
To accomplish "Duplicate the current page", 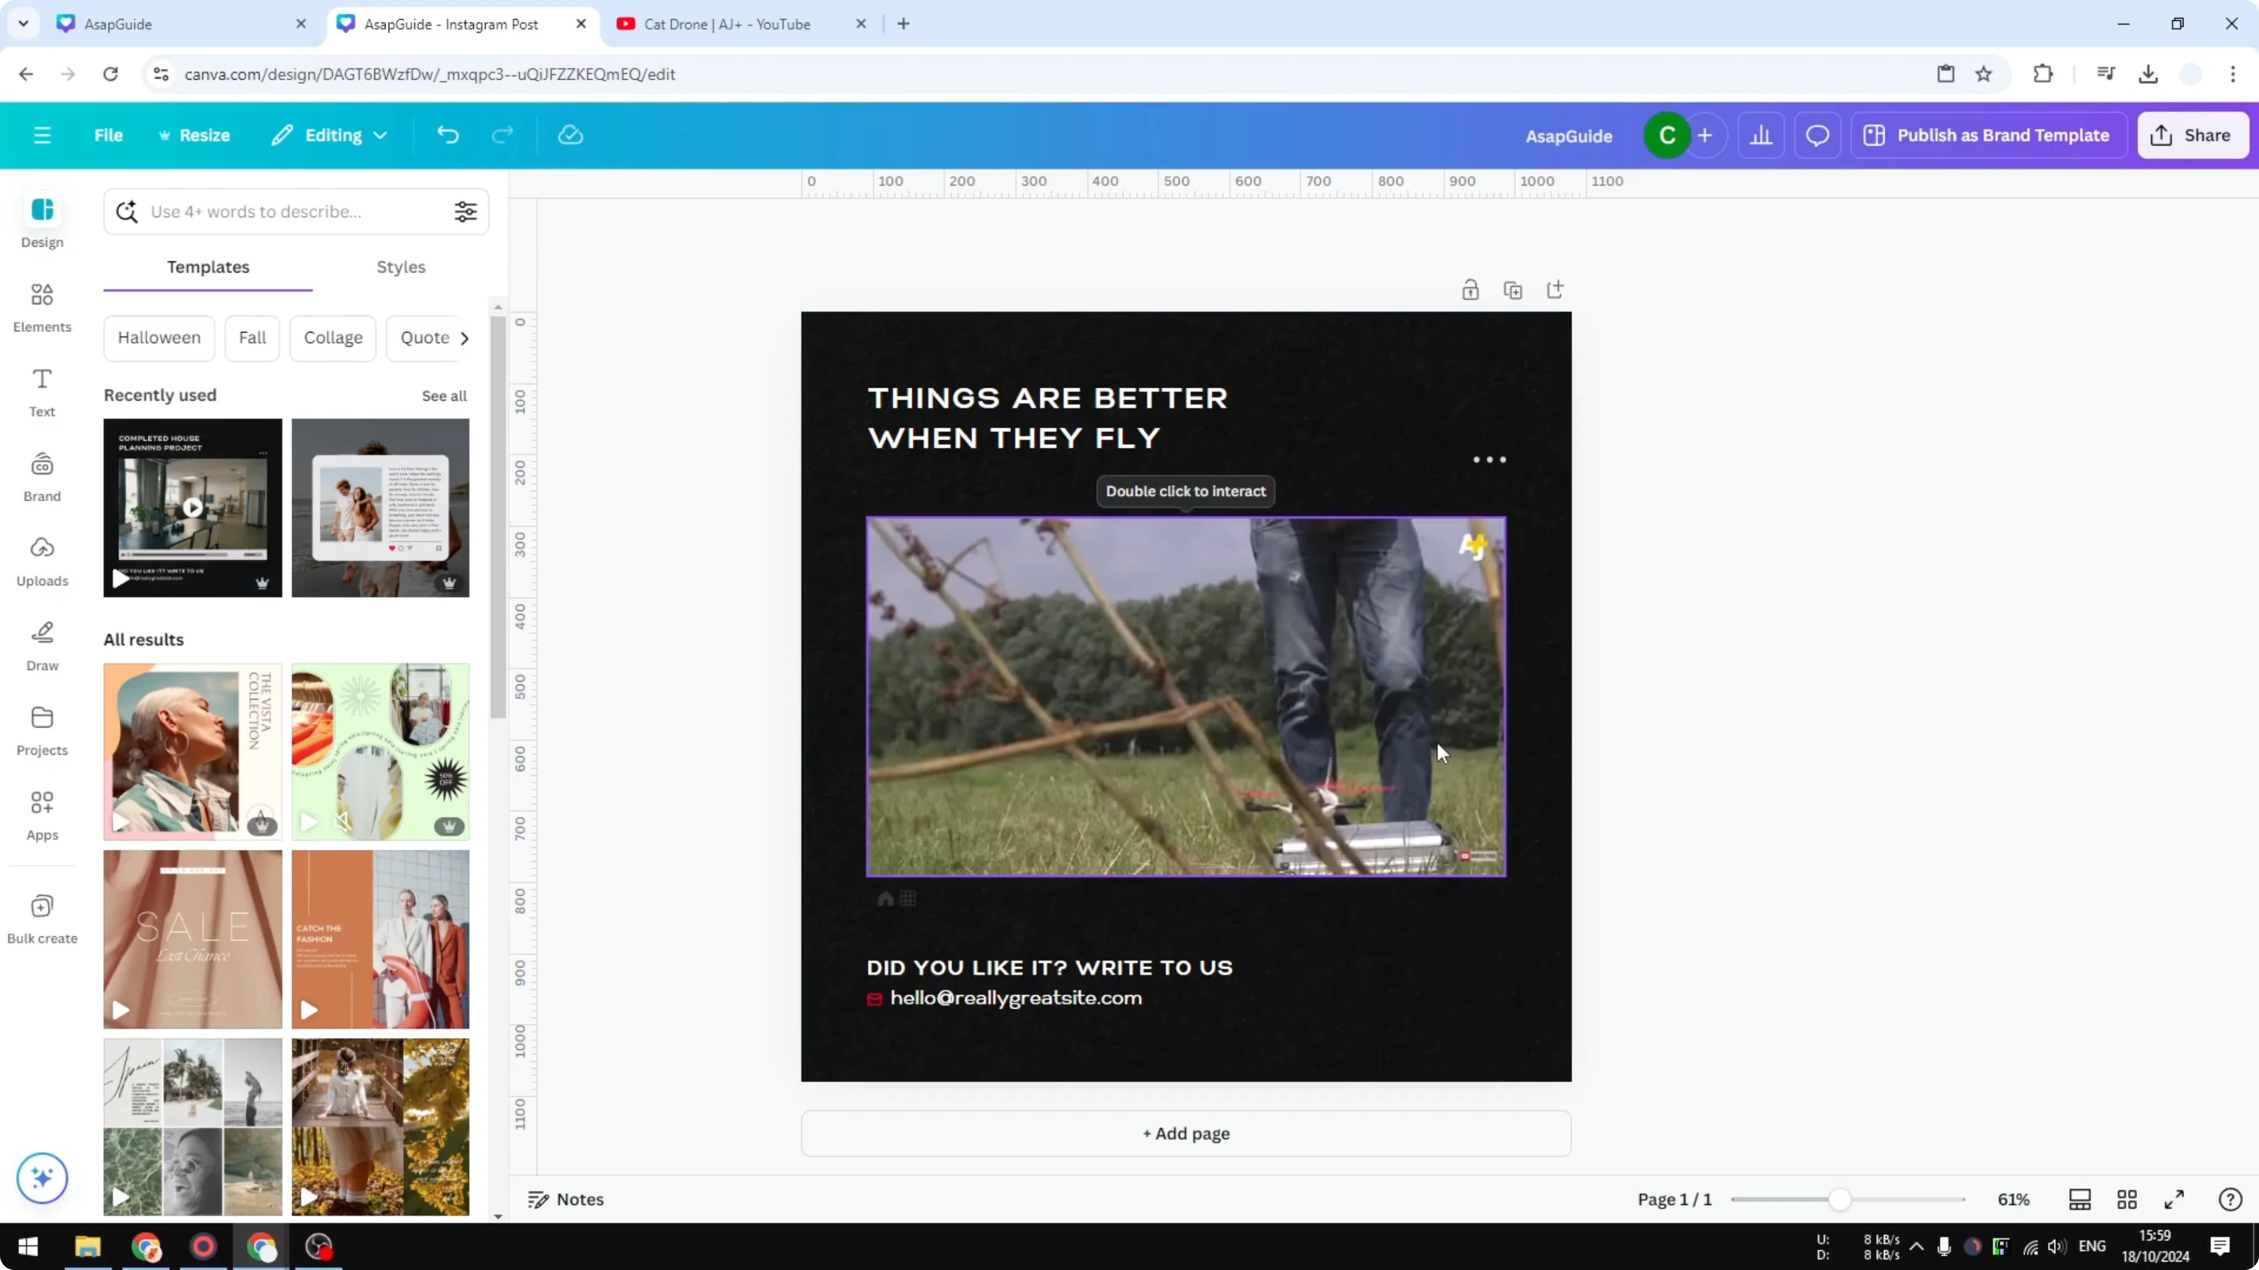I will [x=1514, y=289].
